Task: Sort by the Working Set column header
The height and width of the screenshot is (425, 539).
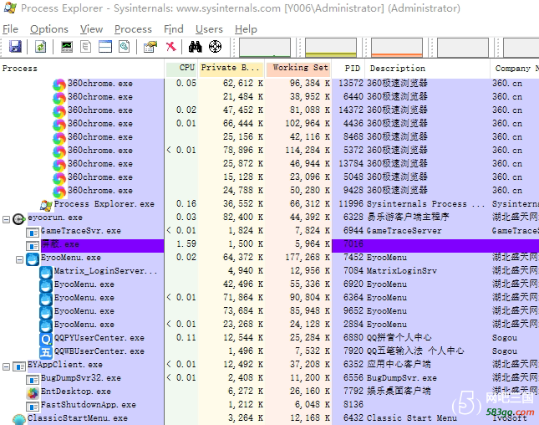Action: [298, 68]
